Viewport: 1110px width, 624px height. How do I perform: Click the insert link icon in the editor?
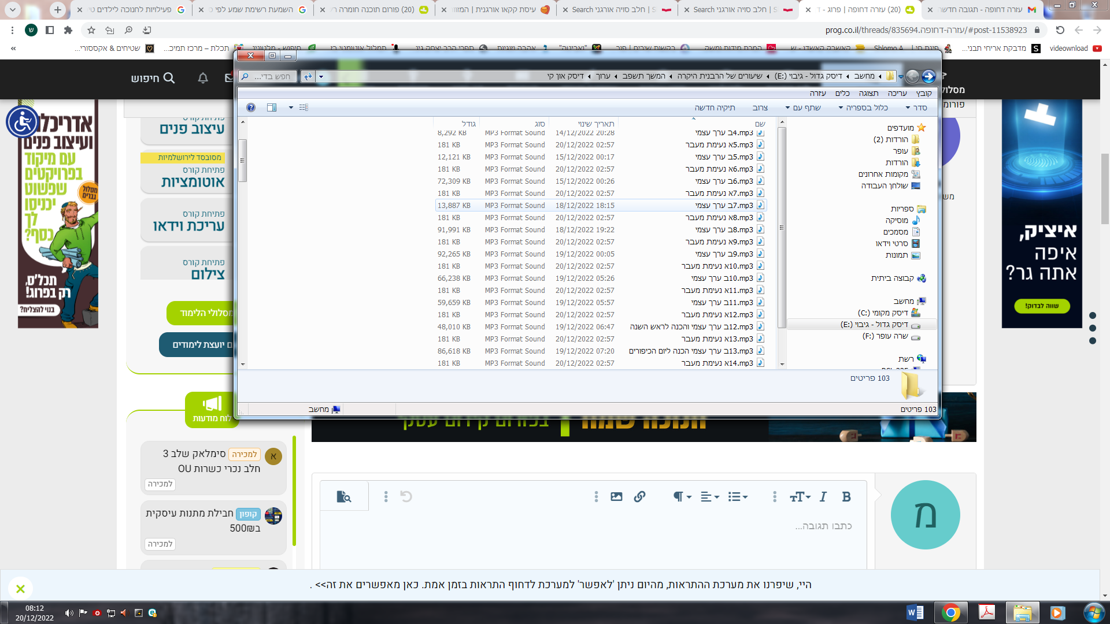click(639, 497)
